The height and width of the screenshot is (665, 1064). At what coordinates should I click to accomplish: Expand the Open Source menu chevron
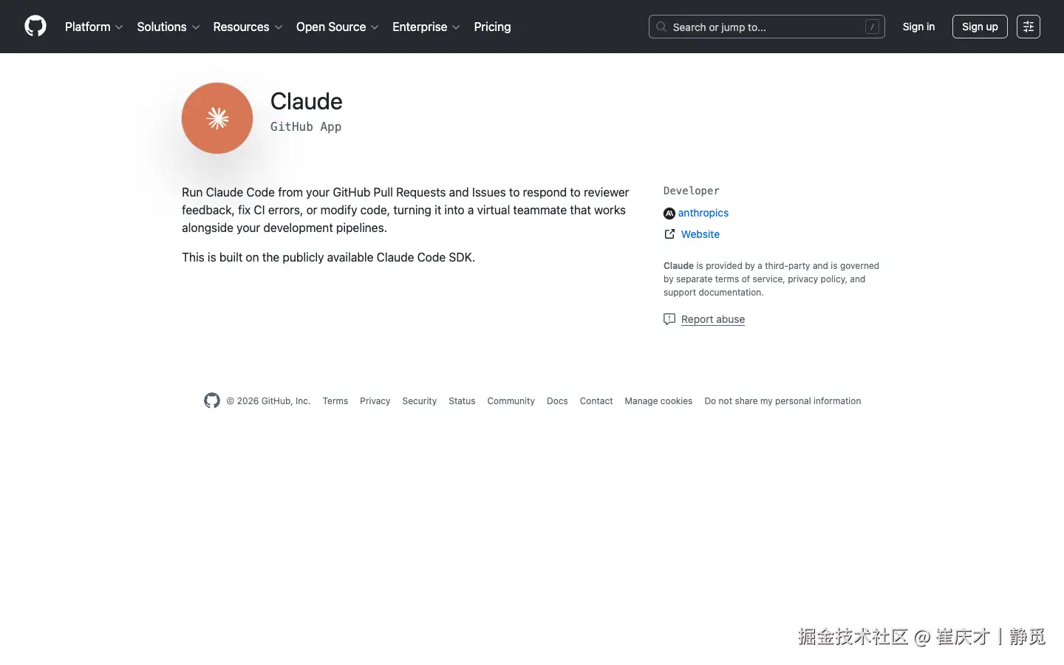click(375, 27)
